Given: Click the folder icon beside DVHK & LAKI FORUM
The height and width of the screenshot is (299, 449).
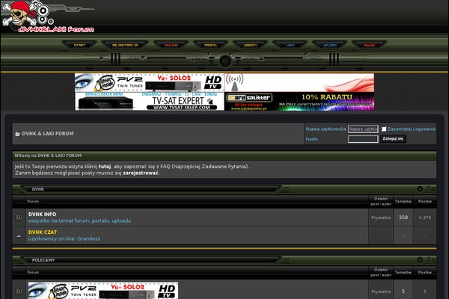Looking at the screenshot, I should (x=18, y=134).
